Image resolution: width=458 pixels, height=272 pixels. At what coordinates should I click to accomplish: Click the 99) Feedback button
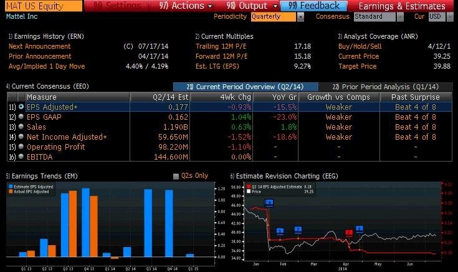313,6
